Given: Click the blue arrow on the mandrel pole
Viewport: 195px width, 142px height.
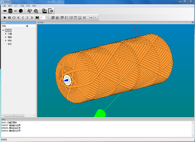Looking at the screenshot, I should [x=66, y=80].
